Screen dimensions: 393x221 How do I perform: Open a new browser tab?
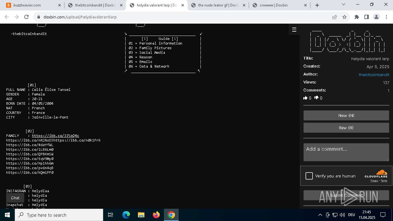pos(317,5)
